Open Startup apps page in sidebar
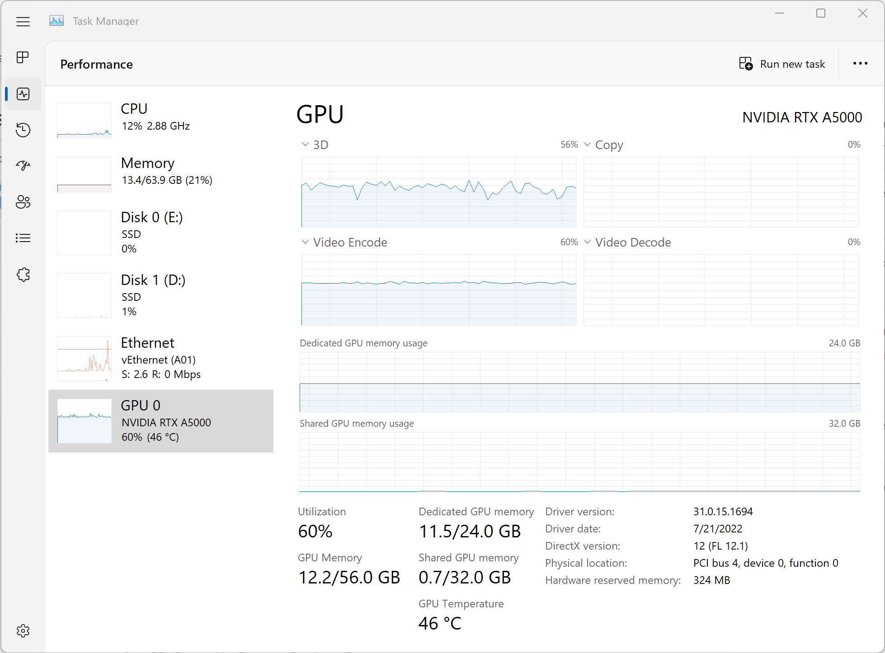885x653 pixels. tap(23, 166)
